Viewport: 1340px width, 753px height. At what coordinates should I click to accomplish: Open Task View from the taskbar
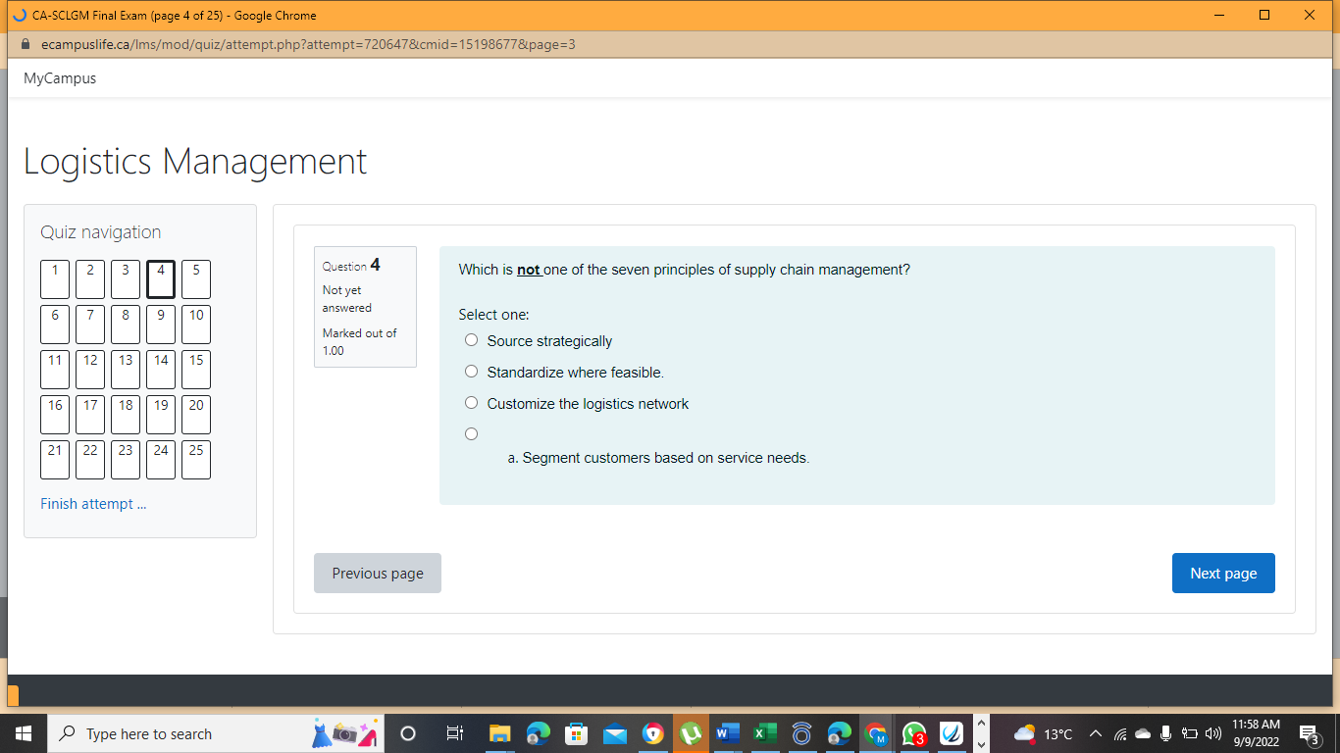[454, 733]
